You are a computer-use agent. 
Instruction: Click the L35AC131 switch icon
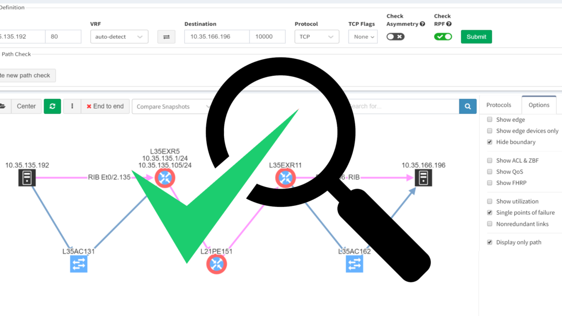[79, 264]
